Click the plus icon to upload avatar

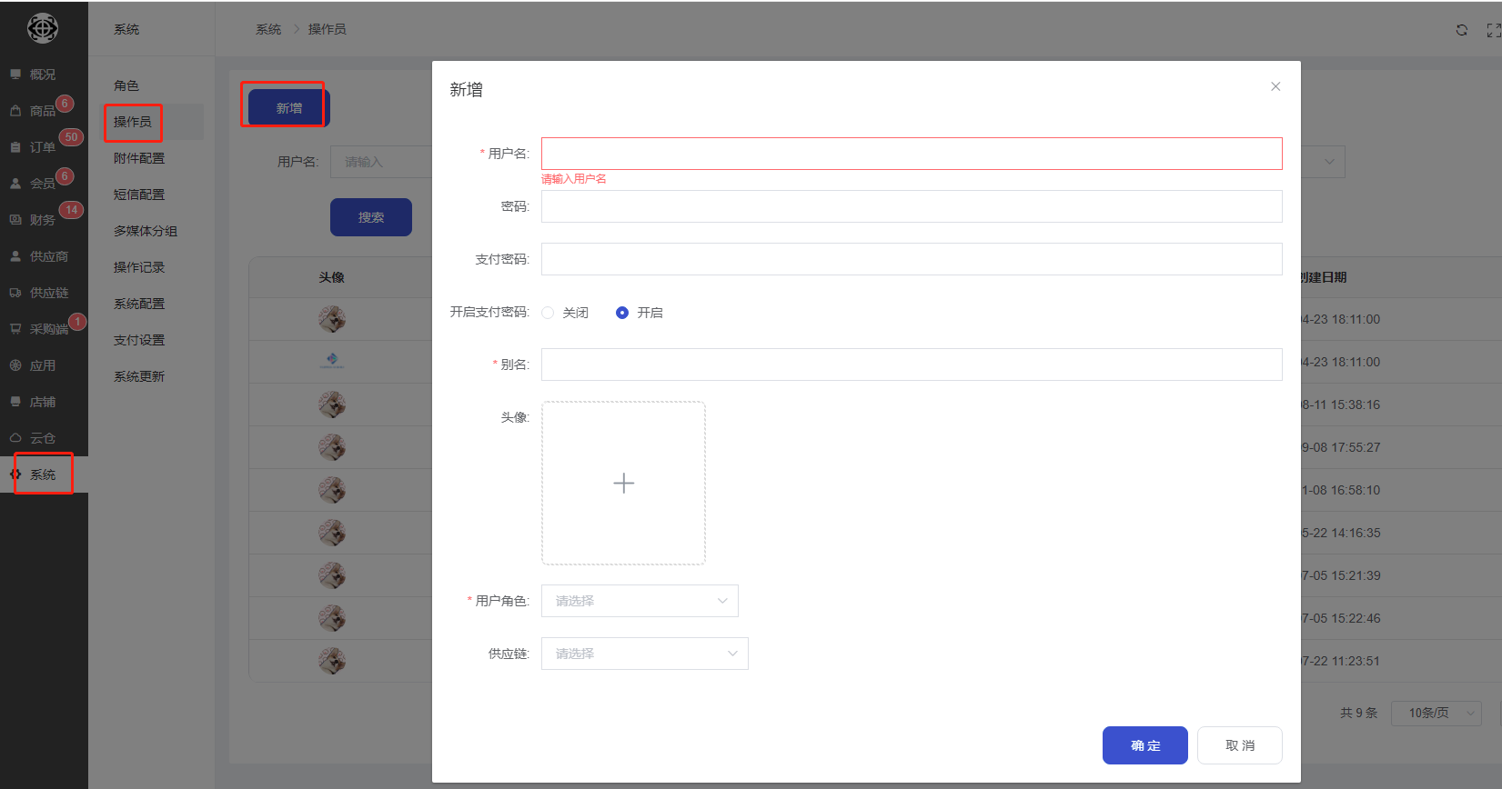(623, 483)
